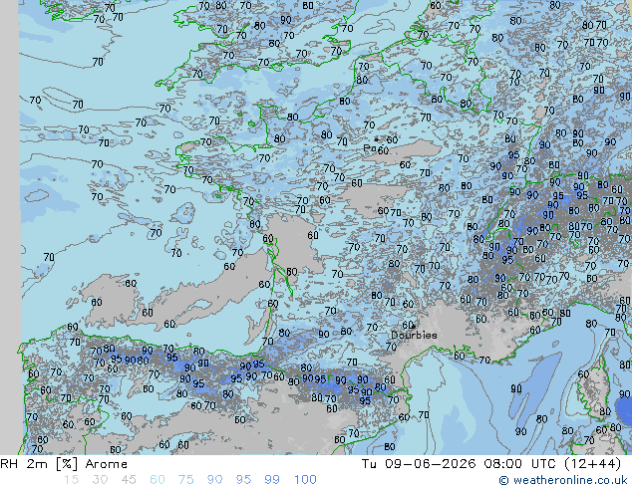Click legend value 45
The image size is (632, 488).
129,480
